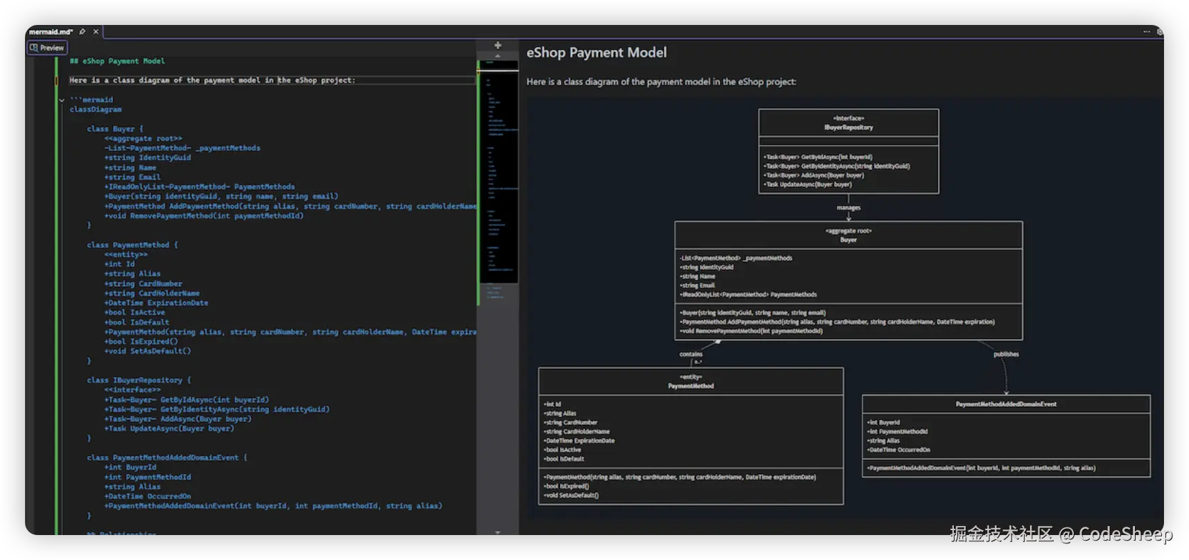Click the 'manages' relationship label in diagram
Image resolution: width=1189 pixels, height=560 pixels.
pos(848,208)
